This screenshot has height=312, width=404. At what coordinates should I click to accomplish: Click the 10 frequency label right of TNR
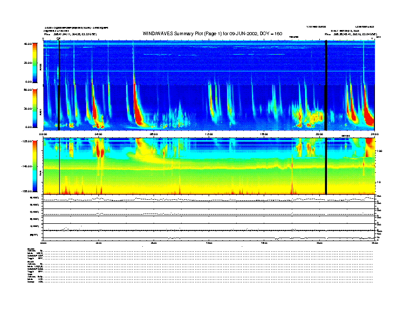click(x=378, y=183)
